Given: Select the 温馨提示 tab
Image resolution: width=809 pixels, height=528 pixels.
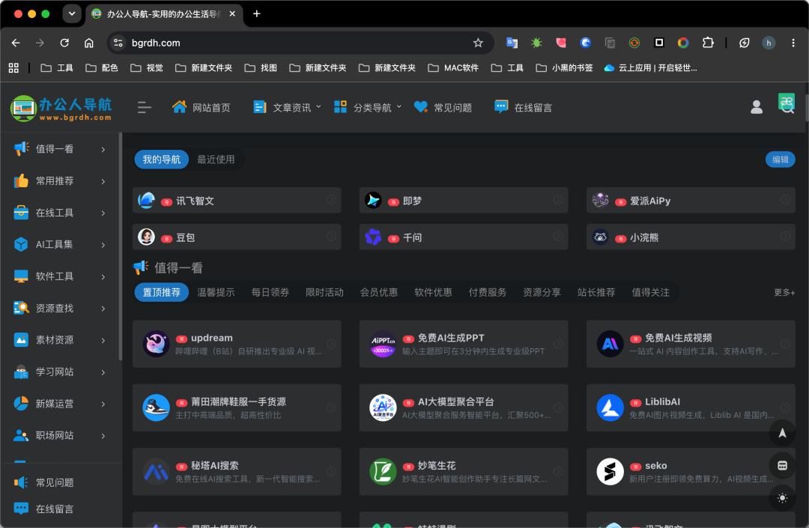Looking at the screenshot, I should 216,292.
